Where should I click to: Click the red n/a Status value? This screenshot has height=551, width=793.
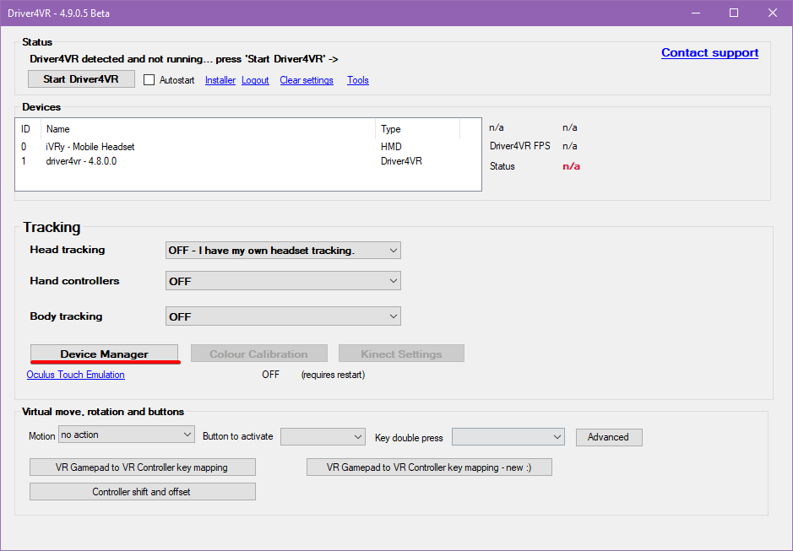571,166
